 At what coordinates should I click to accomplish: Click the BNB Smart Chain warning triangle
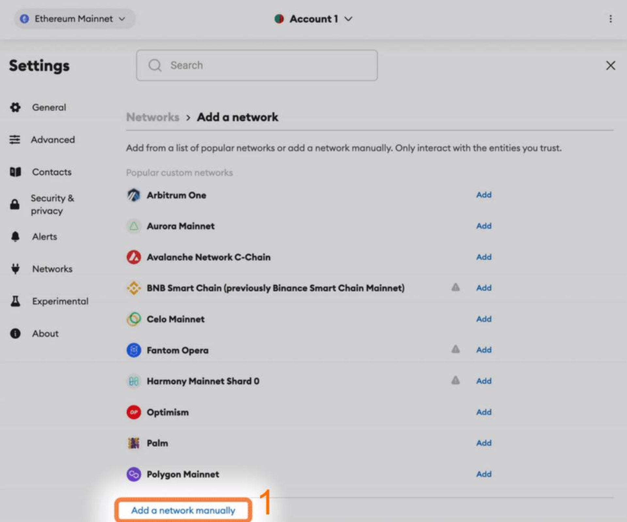click(456, 287)
